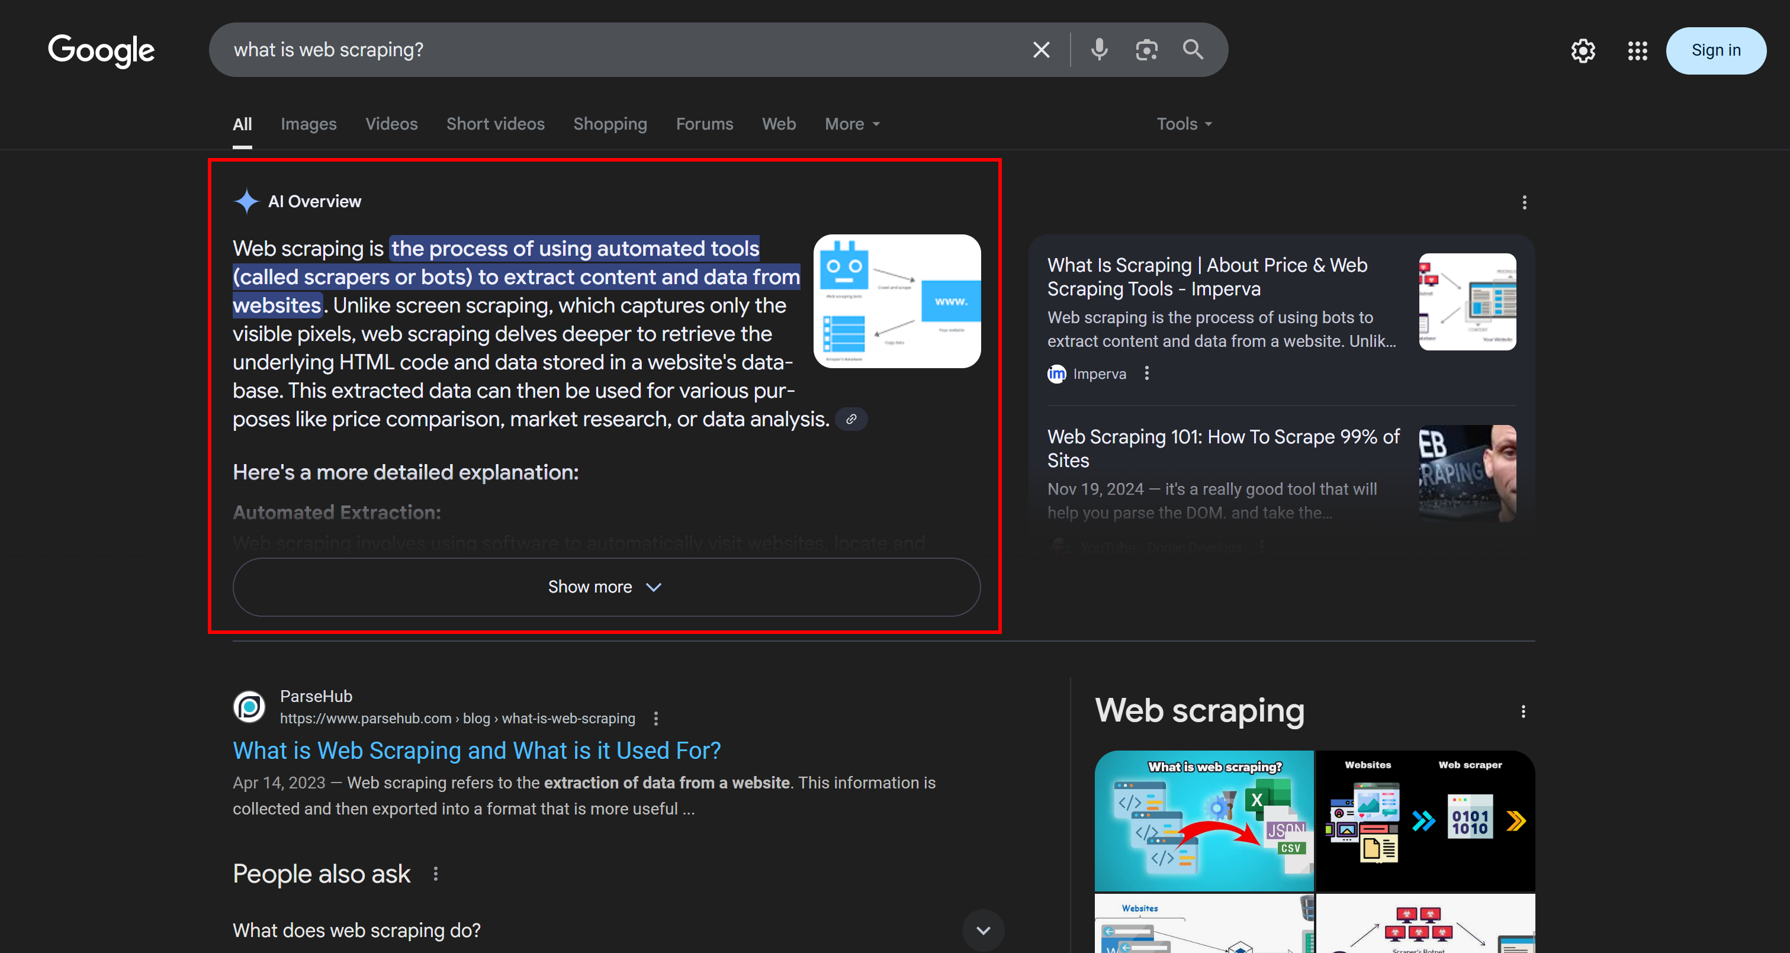
Task: Open Imperva What Is Scraping article
Action: [x=1207, y=277]
